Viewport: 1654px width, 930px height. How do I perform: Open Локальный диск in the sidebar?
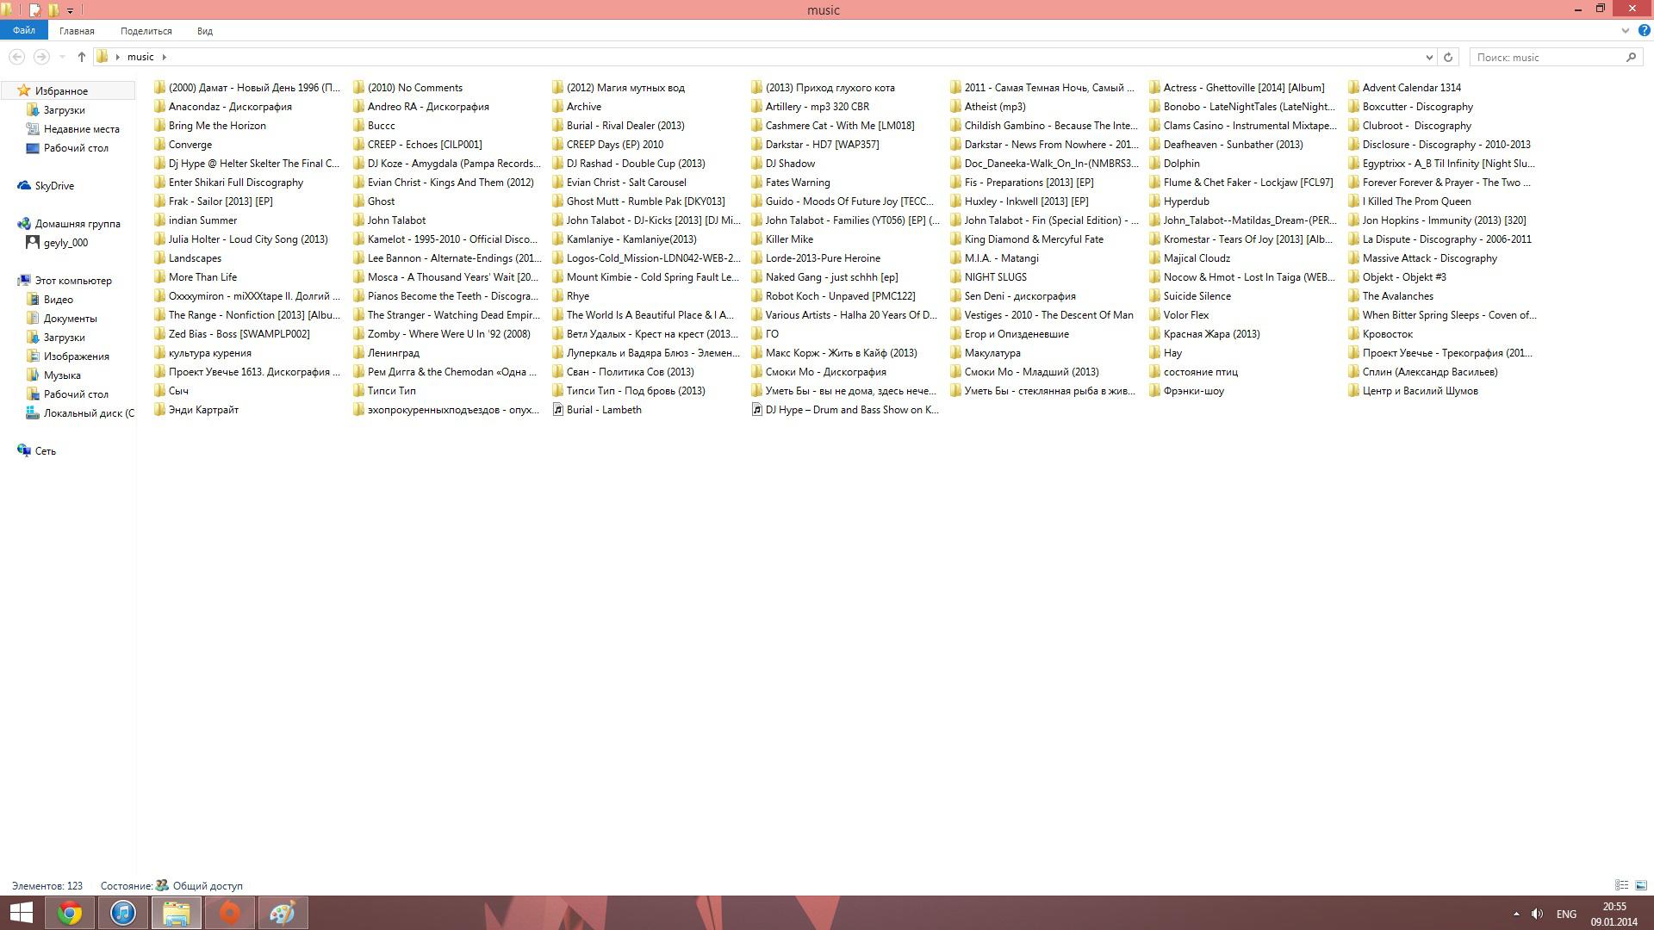tap(79, 413)
